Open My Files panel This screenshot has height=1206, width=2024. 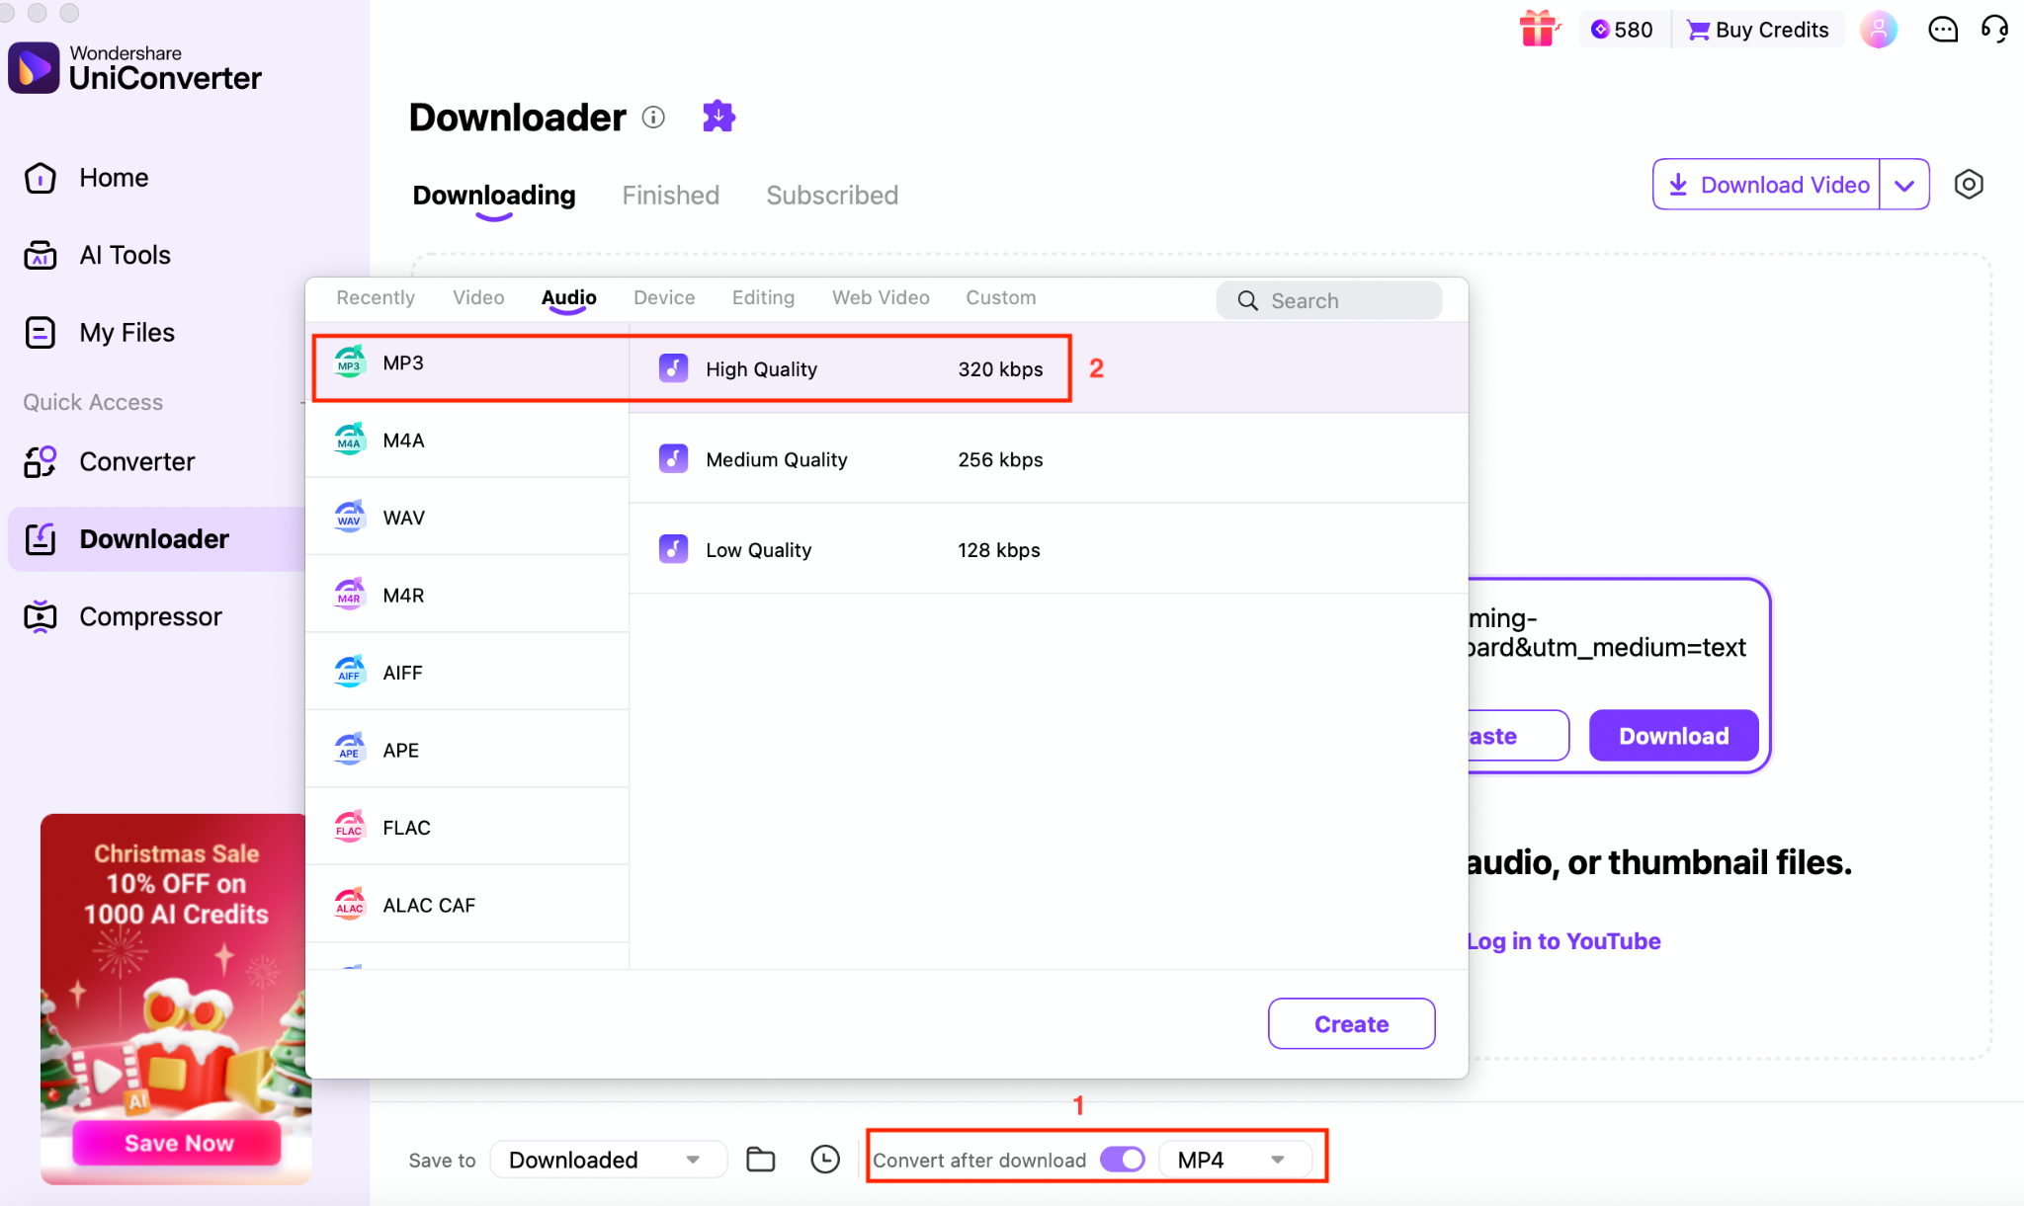pos(126,333)
